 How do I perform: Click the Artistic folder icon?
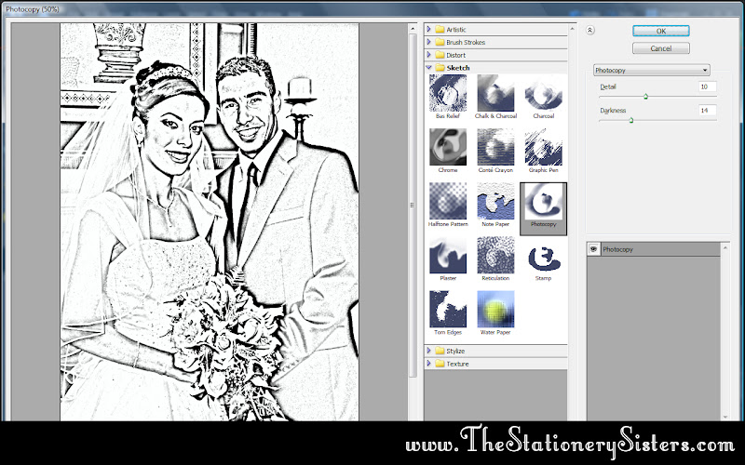pos(440,30)
